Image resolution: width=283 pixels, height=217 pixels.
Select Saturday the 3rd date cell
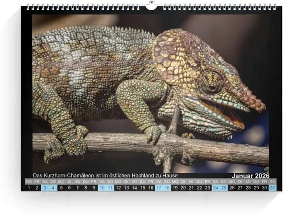point(45,188)
